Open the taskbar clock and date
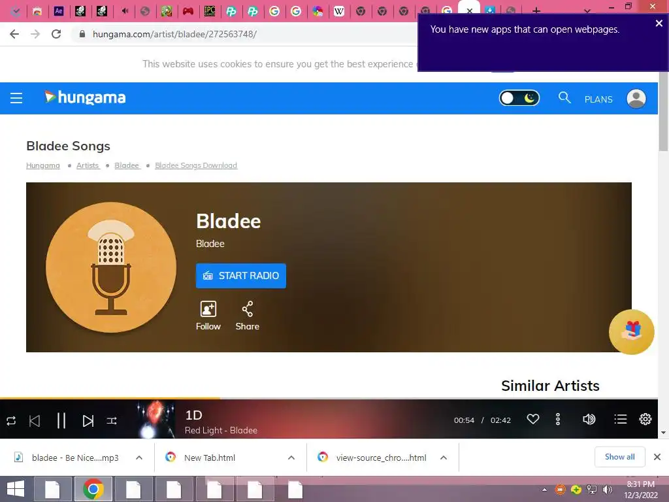Screen dimensions: 669x502 (641, 490)
